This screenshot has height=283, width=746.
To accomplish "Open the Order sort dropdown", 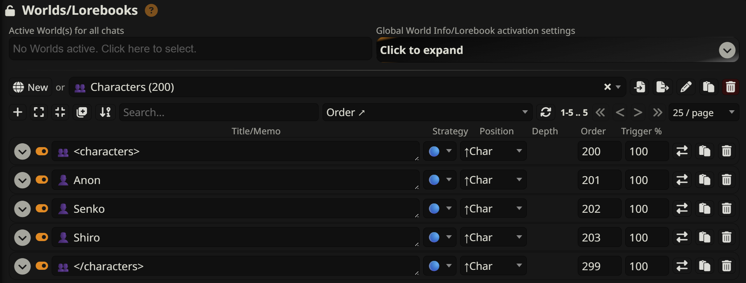I will pos(427,112).
